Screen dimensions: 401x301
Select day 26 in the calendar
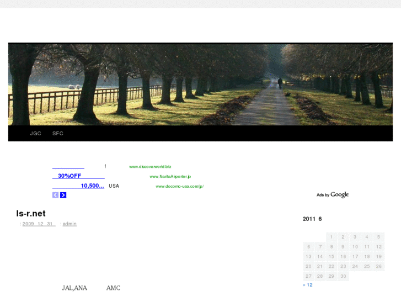[x=379, y=266]
